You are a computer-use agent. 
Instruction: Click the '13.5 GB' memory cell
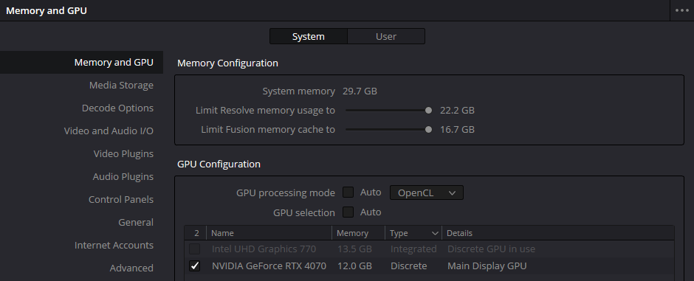pyautogui.click(x=354, y=249)
